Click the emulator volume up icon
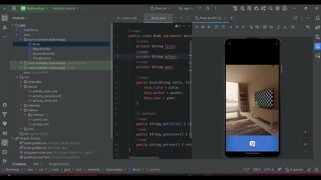Image resolution: width=321 pixels, height=180 pixels. [x=203, y=27]
